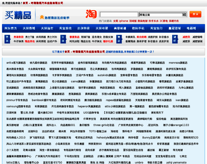Open three girls化妆品 store link
Viewport: 207px width, 164px height.
point(104,125)
